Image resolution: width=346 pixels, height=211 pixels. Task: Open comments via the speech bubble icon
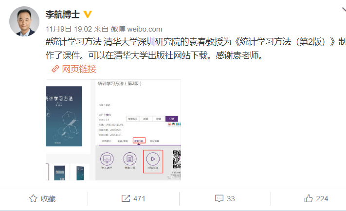click(219, 198)
